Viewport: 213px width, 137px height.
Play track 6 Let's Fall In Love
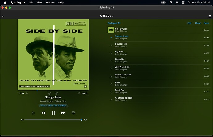[159, 76]
